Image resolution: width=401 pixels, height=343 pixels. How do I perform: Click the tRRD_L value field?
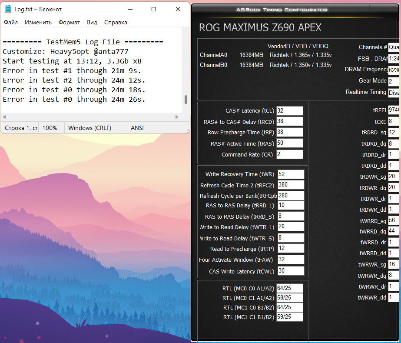(291, 205)
